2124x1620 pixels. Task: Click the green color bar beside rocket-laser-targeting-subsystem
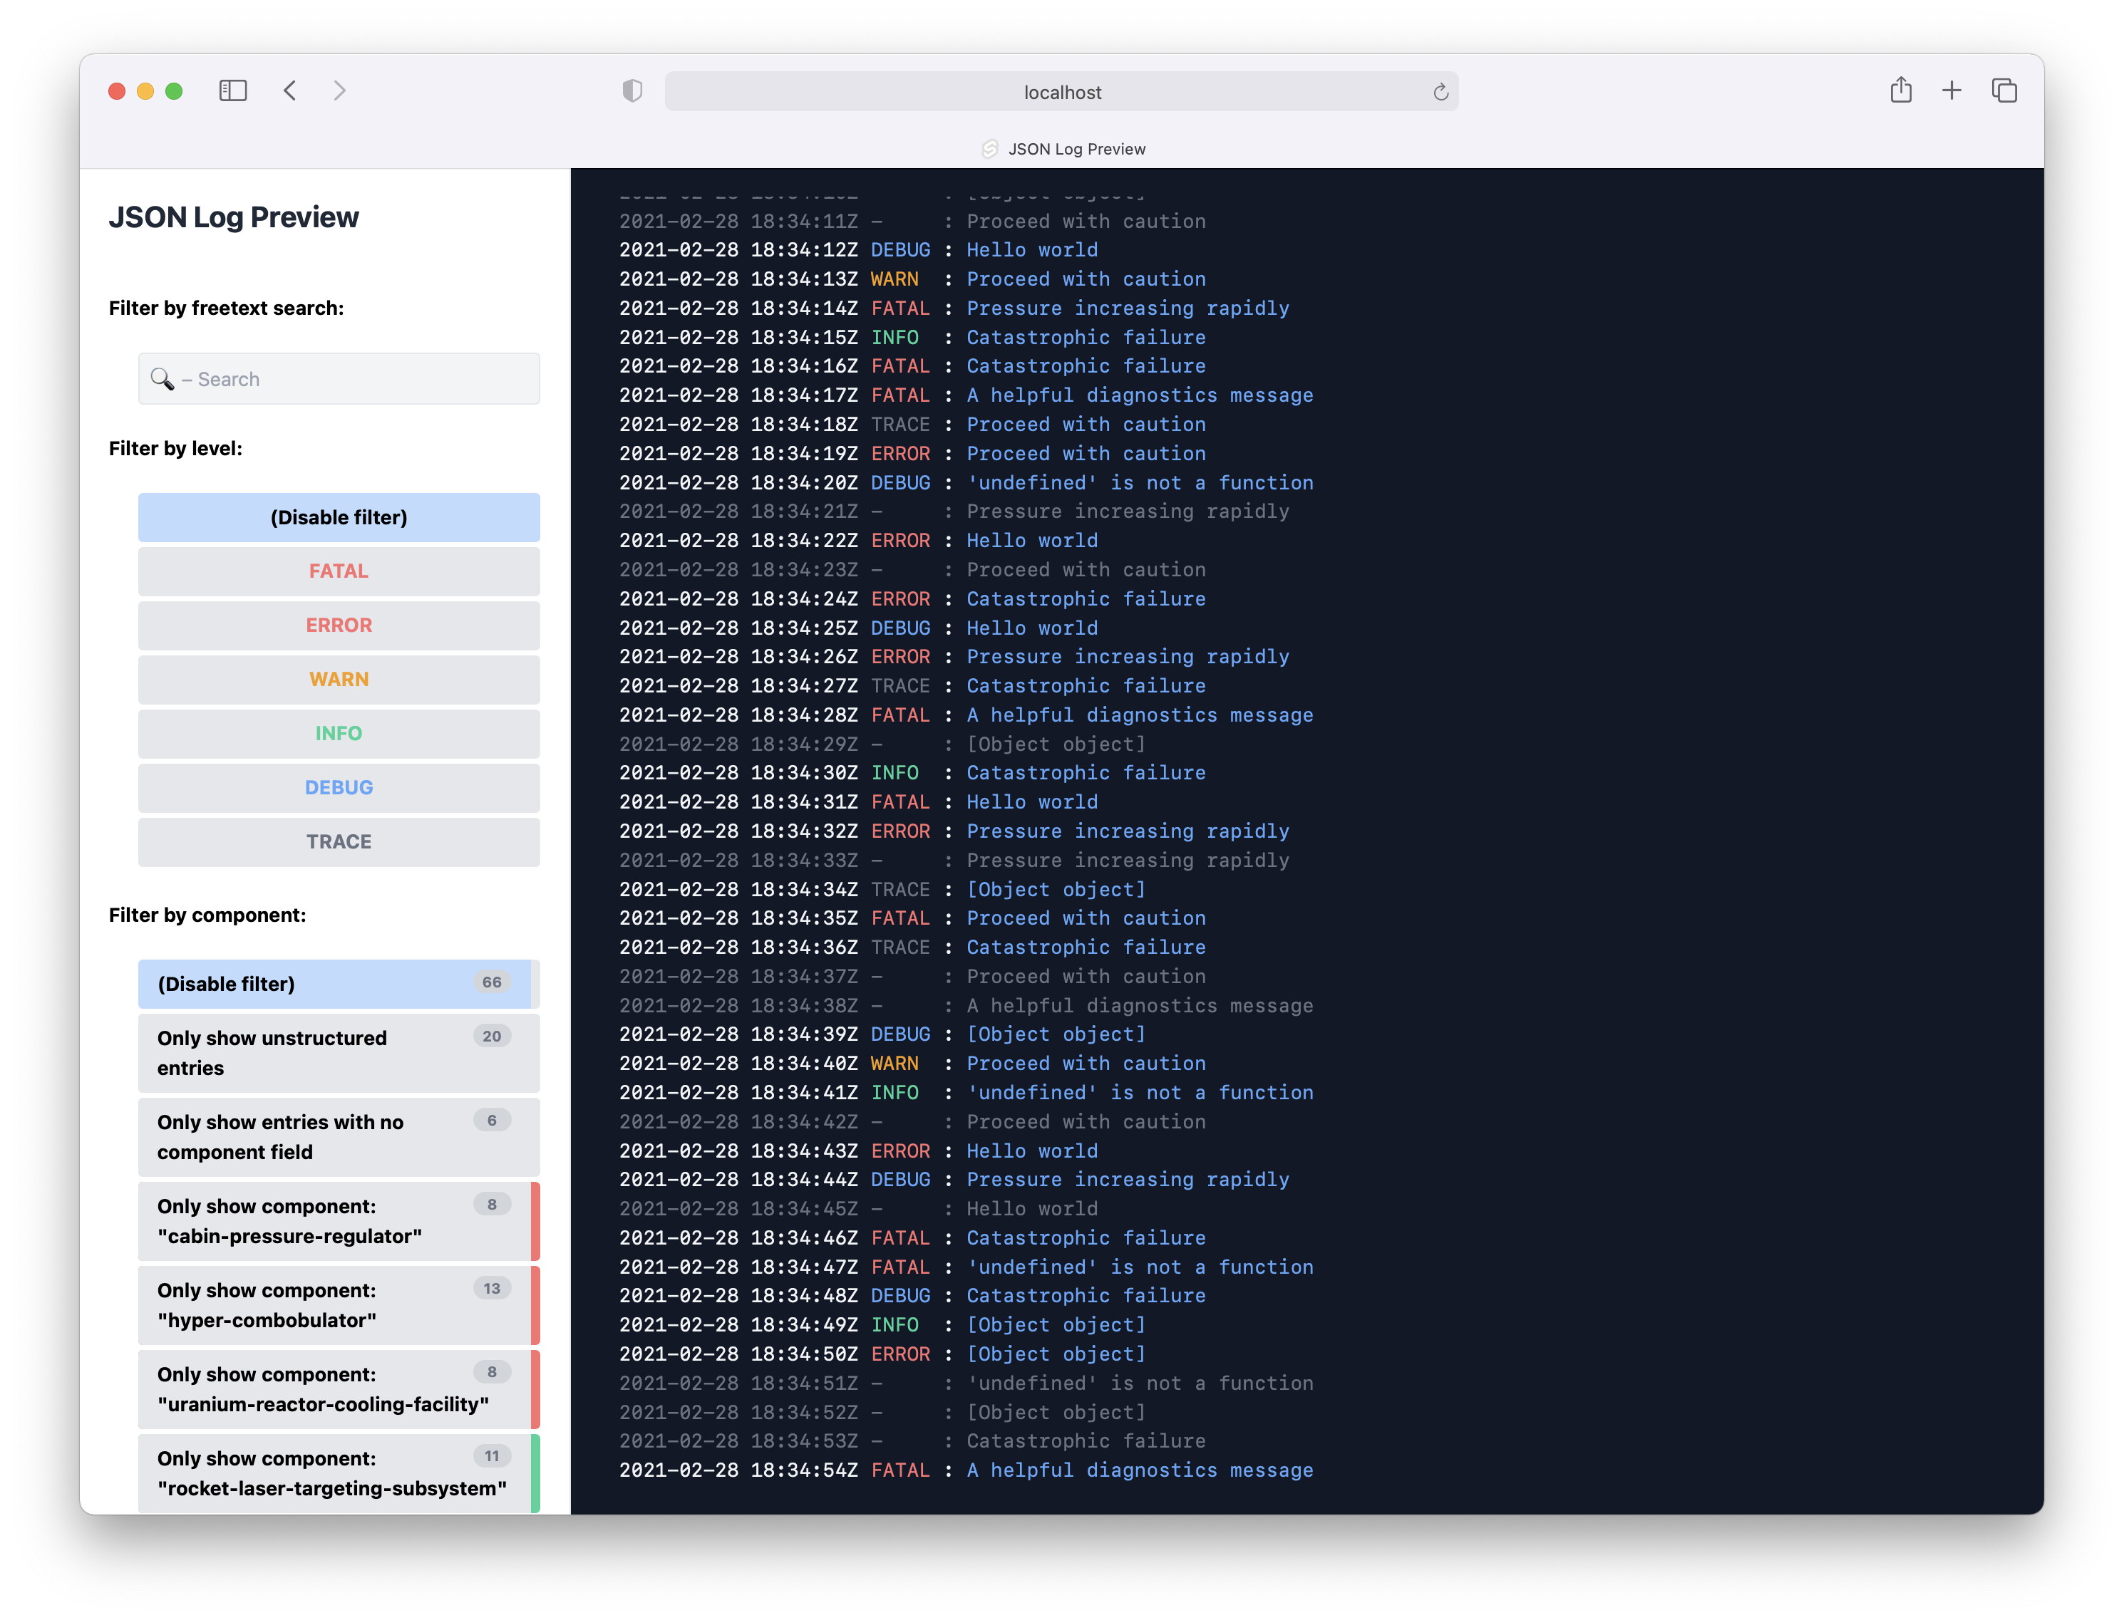click(535, 1473)
